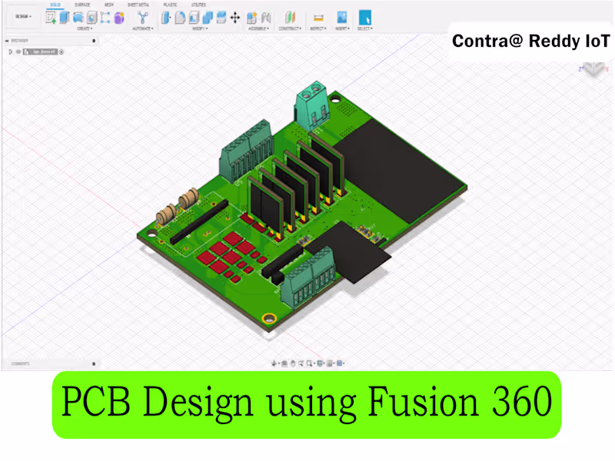Image resolution: width=615 pixels, height=461 pixels.
Task: Expand the root component in the Browser tree
Action: pyautogui.click(x=11, y=52)
